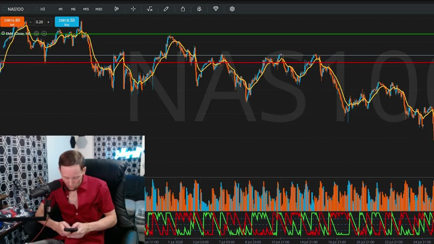
Task: Click the info icon beside EMA label
Action: click(x=3, y=33)
